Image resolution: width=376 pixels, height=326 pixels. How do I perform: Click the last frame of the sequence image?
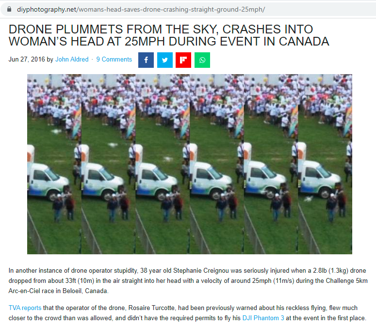click(325, 164)
